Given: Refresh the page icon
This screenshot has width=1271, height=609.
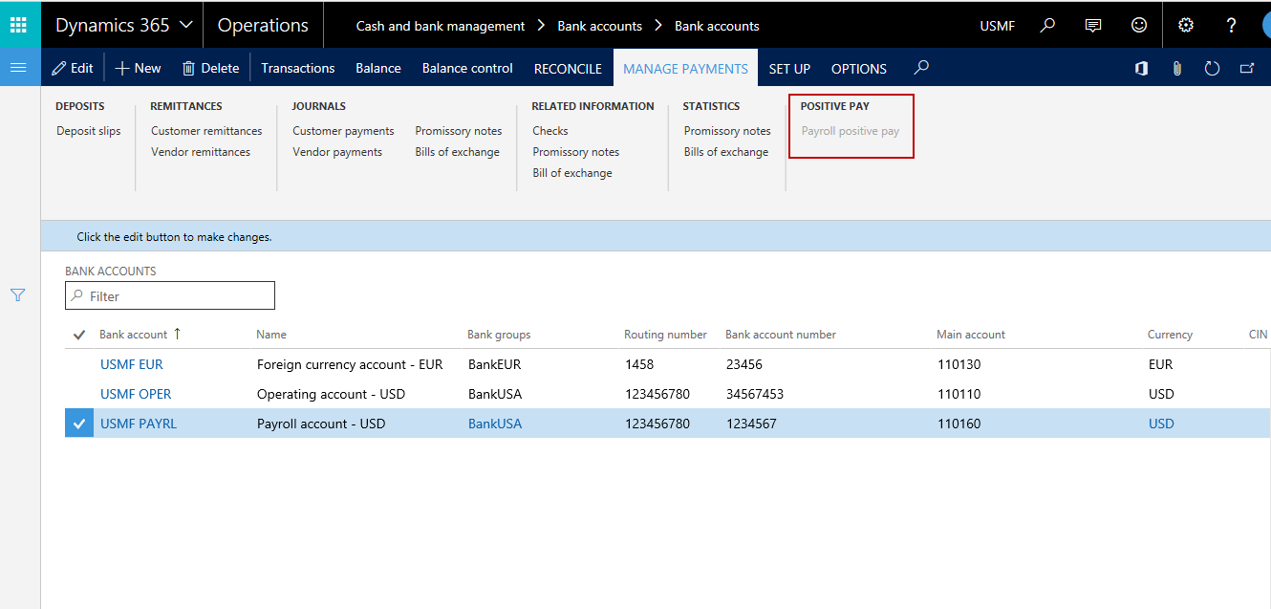Looking at the screenshot, I should (1212, 68).
